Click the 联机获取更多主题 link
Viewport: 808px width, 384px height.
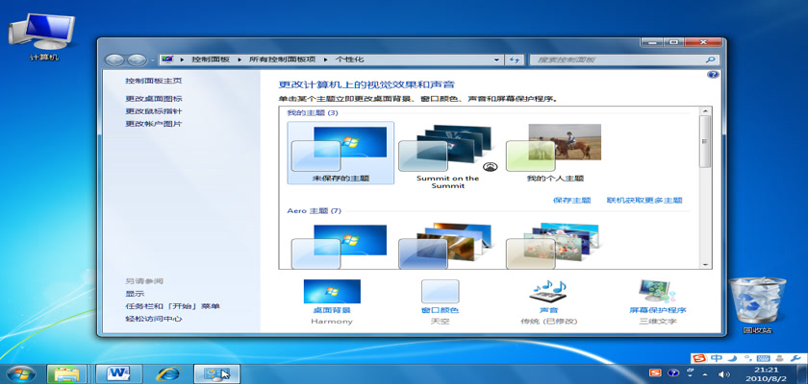tap(644, 201)
